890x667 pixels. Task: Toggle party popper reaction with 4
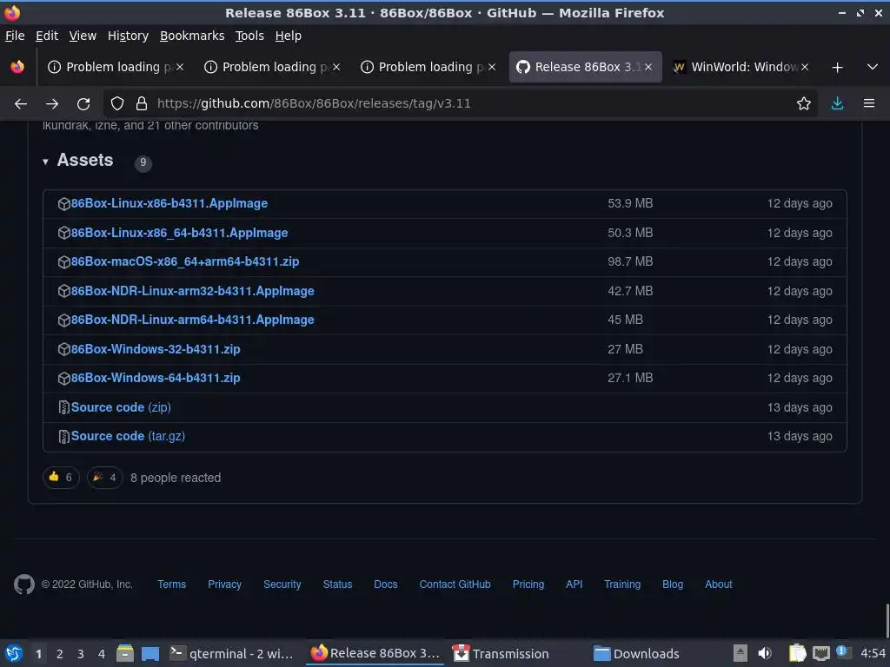click(x=105, y=478)
